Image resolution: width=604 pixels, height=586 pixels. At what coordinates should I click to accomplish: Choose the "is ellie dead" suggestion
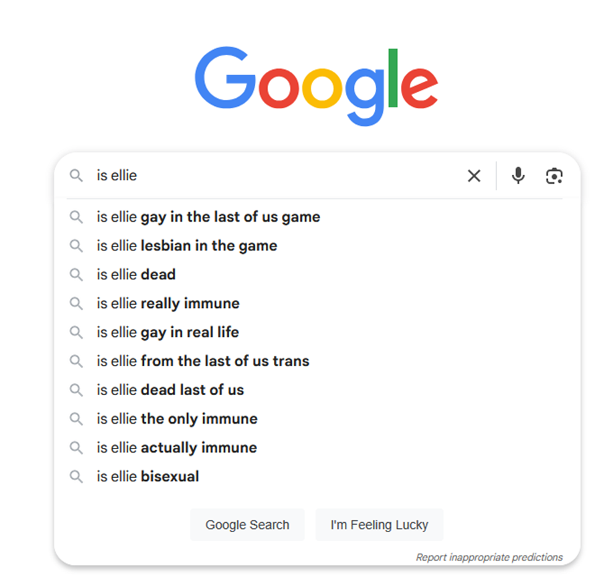(136, 274)
